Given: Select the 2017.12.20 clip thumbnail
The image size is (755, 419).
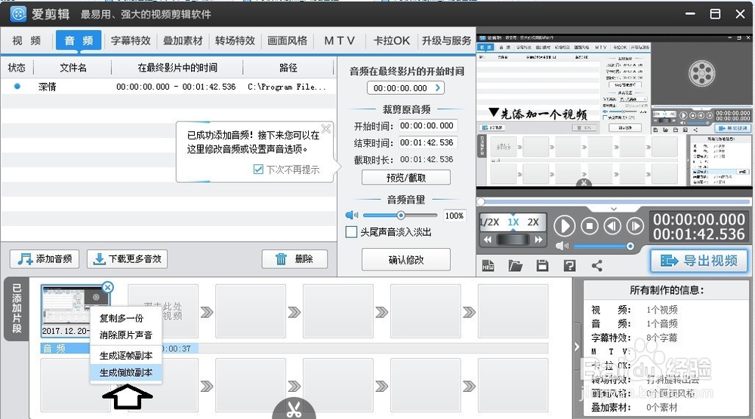Looking at the screenshot, I should tap(75, 311).
